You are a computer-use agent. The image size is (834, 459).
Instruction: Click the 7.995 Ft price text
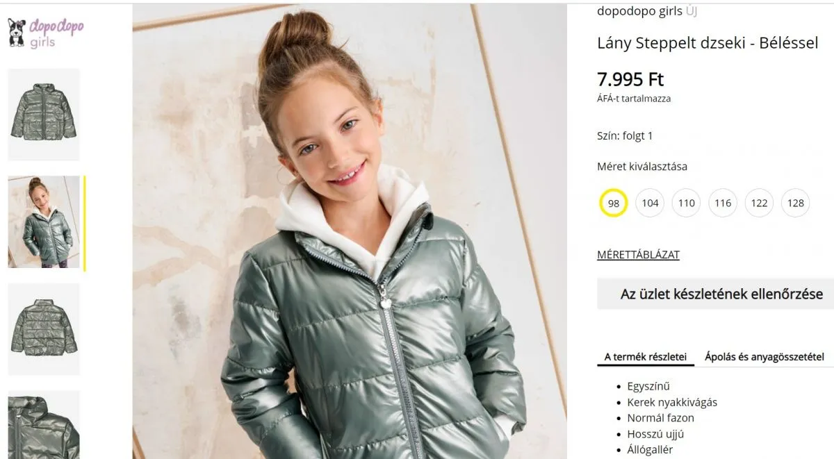pyautogui.click(x=630, y=79)
